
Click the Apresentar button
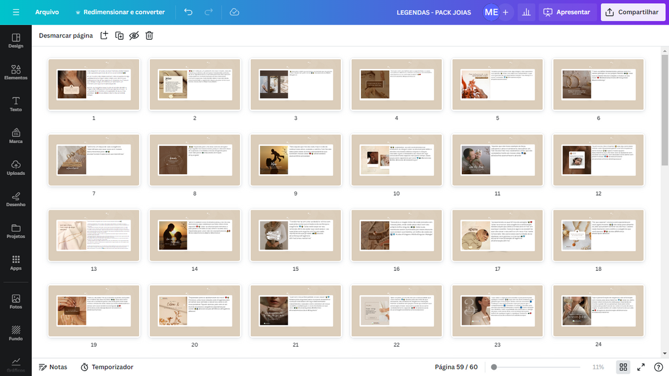[567, 12]
